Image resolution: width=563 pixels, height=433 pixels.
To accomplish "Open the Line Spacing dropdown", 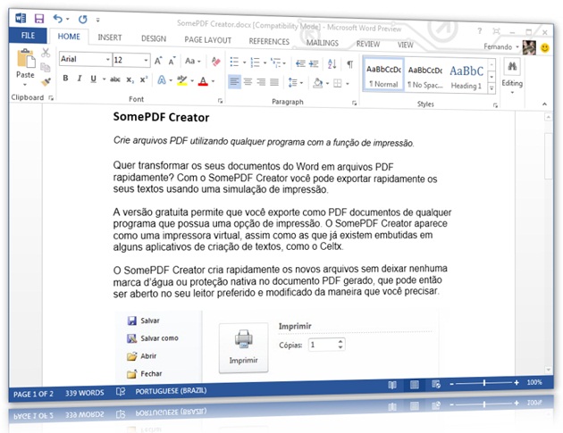I will 301,83.
